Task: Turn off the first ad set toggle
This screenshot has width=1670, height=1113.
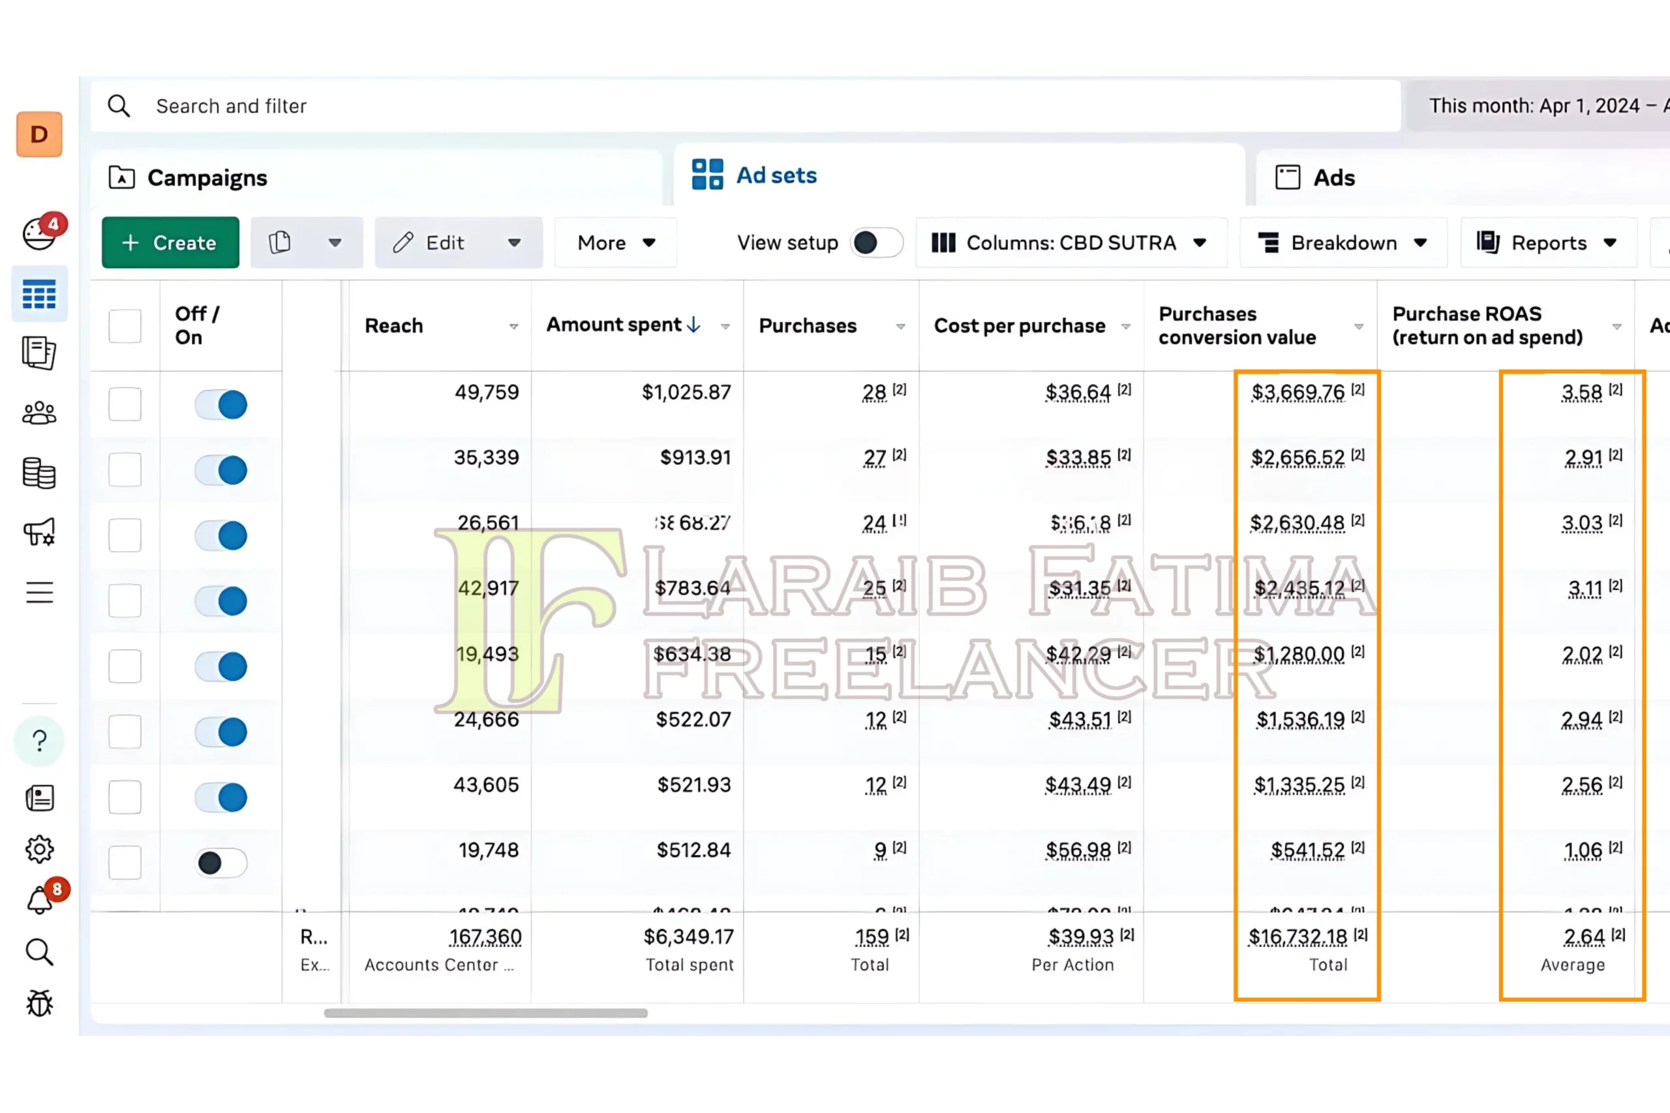Action: pos(221,405)
